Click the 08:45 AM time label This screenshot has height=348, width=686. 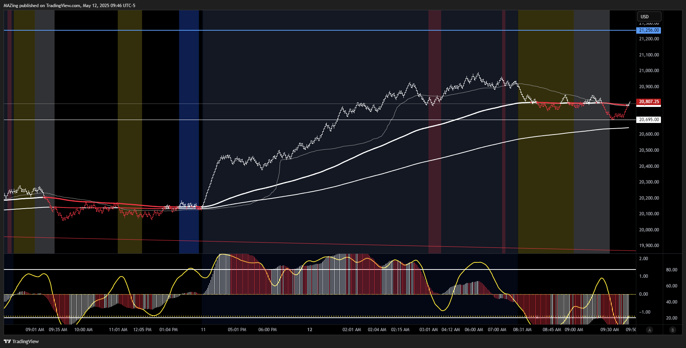(552, 330)
